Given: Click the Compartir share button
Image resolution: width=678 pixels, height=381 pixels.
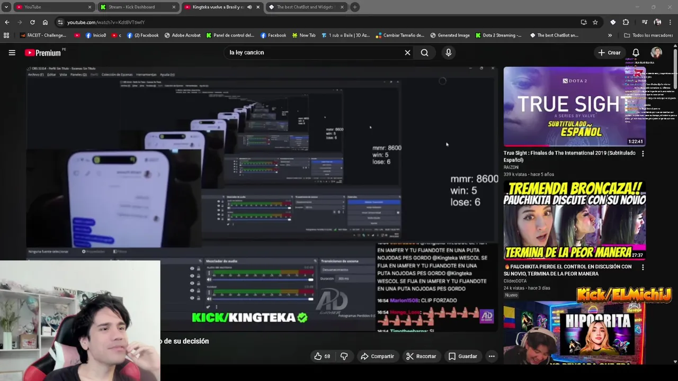Looking at the screenshot, I should pyautogui.click(x=377, y=356).
